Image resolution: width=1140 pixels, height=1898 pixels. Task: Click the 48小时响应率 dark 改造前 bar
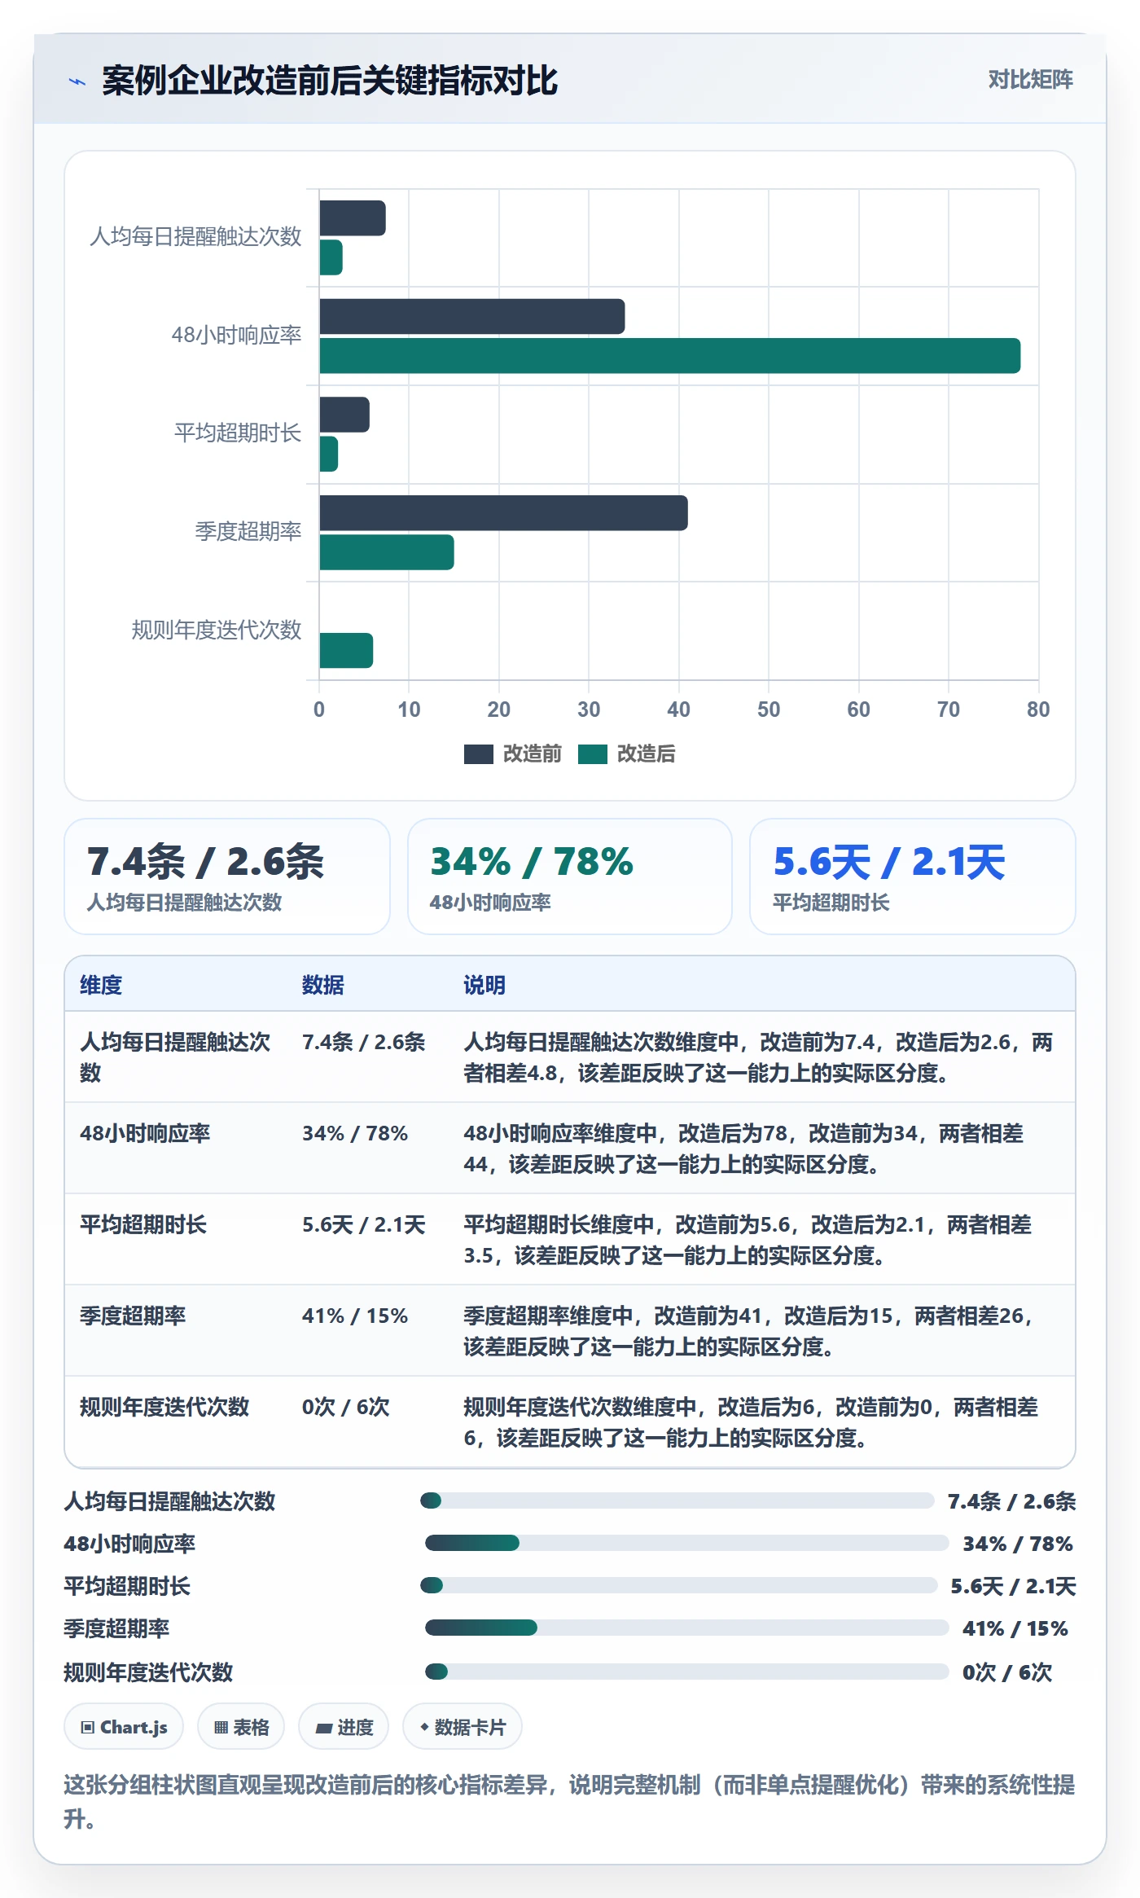(472, 317)
